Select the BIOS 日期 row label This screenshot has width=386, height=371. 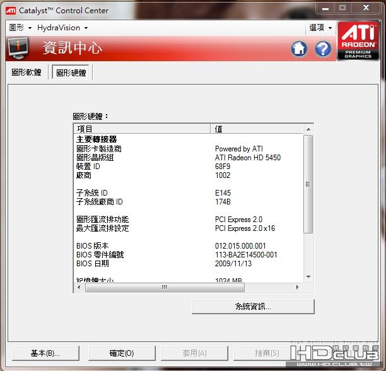click(93, 263)
